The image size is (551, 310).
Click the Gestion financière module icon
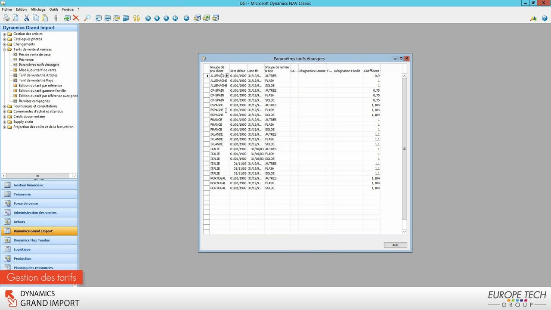click(7, 185)
